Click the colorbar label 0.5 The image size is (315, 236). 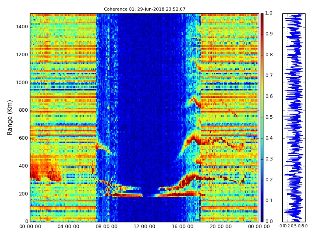point(269,117)
